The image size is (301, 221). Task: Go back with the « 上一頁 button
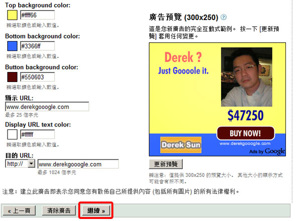(x=19, y=210)
